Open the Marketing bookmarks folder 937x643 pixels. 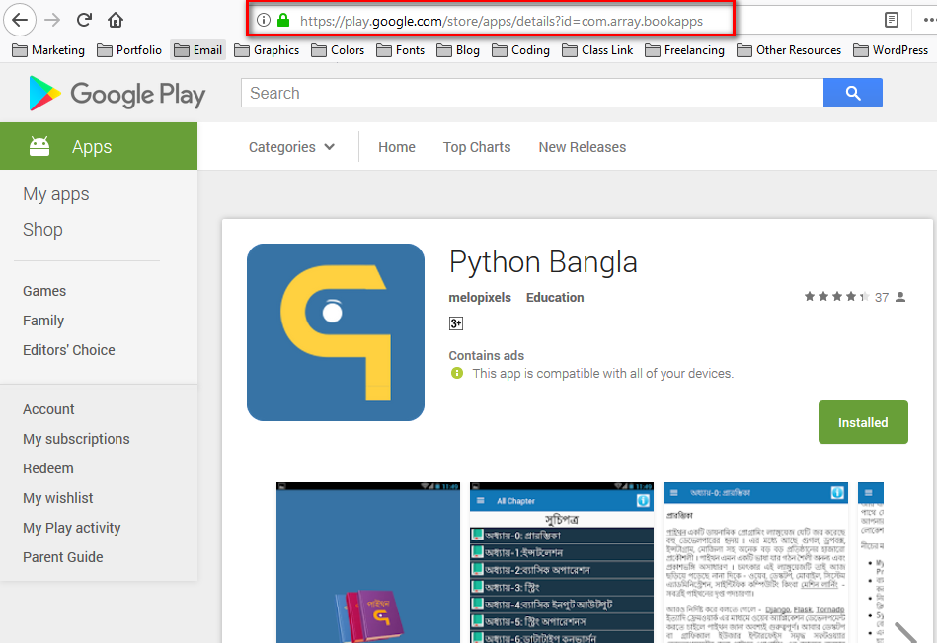pyautogui.click(x=48, y=50)
